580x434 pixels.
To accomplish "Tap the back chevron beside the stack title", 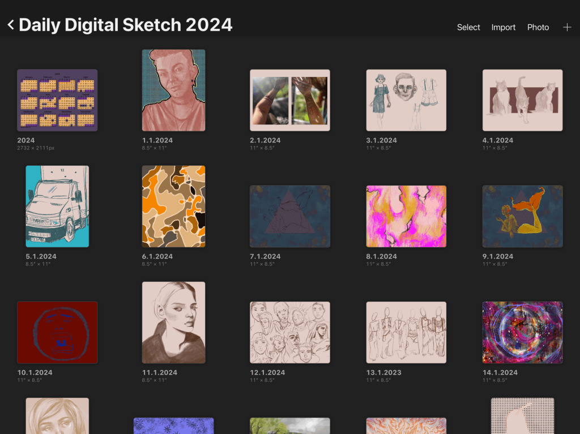I will [x=10, y=25].
